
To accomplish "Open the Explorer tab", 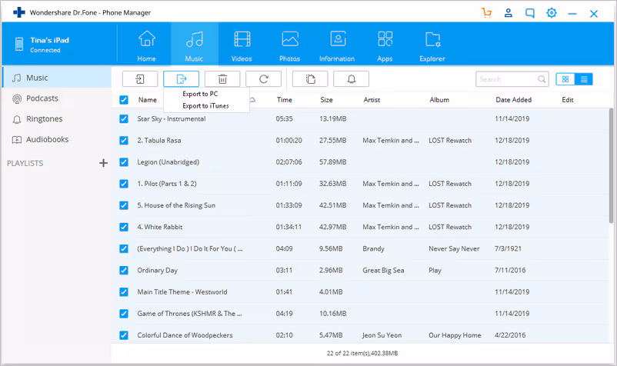I will pyautogui.click(x=432, y=46).
